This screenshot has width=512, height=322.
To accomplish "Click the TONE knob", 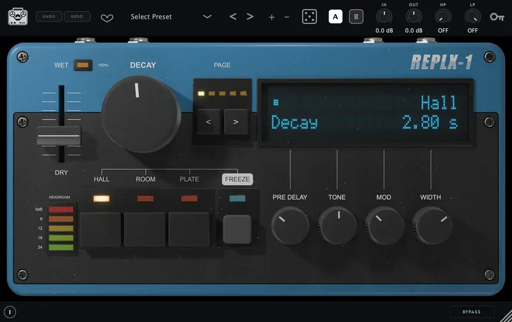I will (x=337, y=225).
